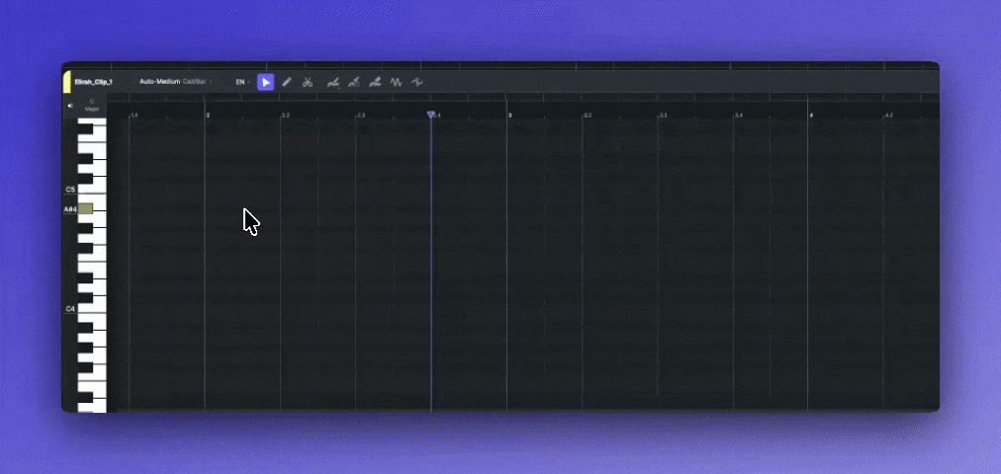Open the C Major key selector
The image size is (1001, 474).
[92, 105]
